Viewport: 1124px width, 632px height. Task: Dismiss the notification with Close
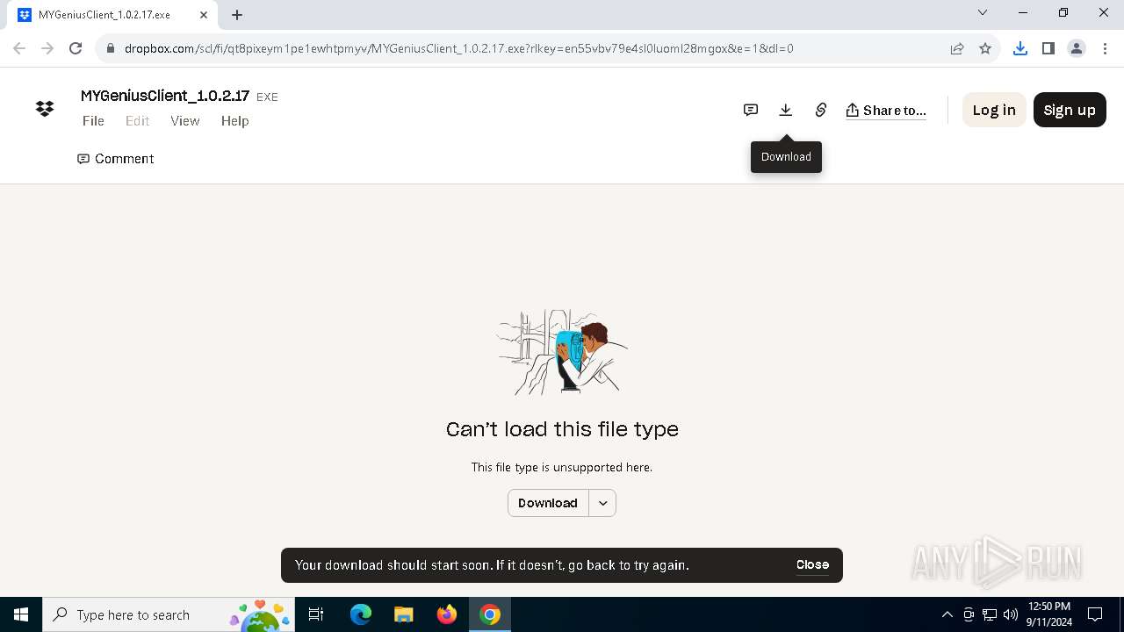(812, 565)
